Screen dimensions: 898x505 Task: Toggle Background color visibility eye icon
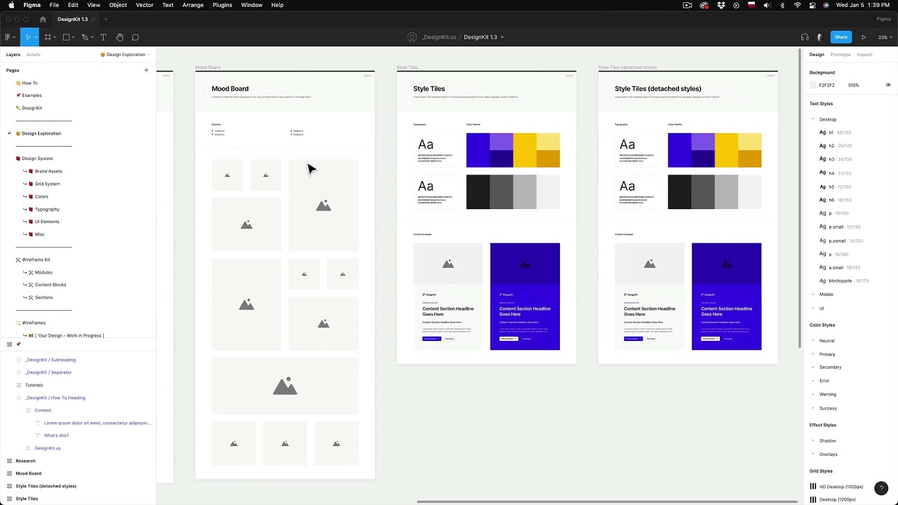888,85
